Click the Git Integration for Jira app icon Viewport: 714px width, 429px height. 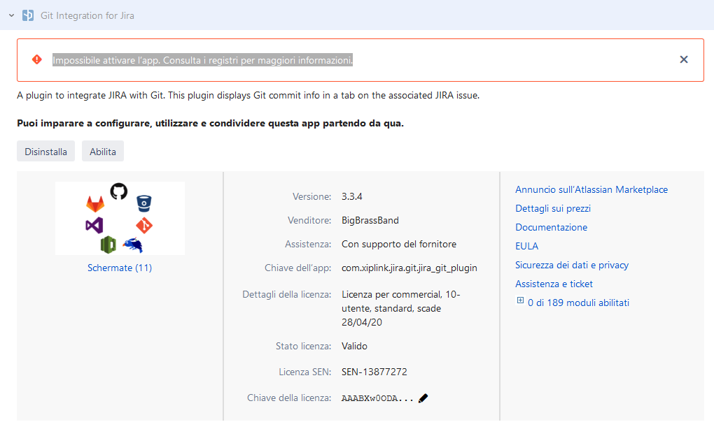click(28, 15)
